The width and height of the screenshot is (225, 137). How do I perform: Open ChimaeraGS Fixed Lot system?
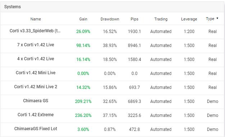[36, 129]
